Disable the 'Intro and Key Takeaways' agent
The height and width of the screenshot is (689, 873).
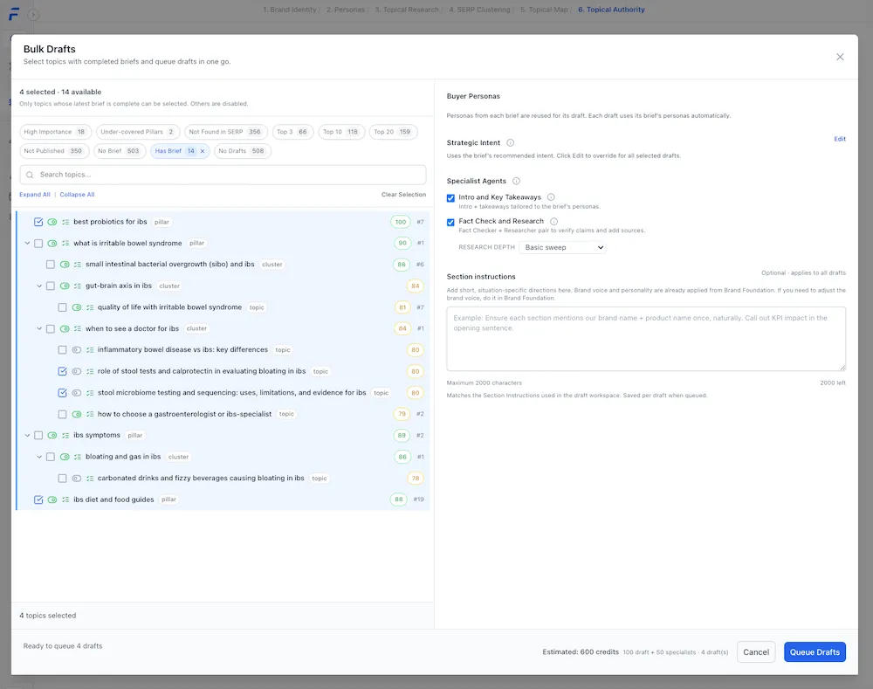tap(450, 197)
